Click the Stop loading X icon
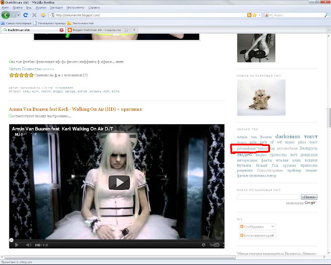Viewport: 331px width, 265px height. [x=34, y=15]
